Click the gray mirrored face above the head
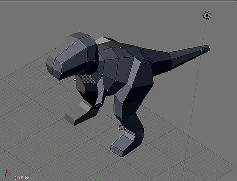Screen dimensions: 237x181 click(79, 35)
